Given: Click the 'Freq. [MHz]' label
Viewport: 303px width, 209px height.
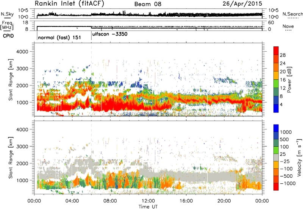Looking at the screenshot, I should 7,26.
